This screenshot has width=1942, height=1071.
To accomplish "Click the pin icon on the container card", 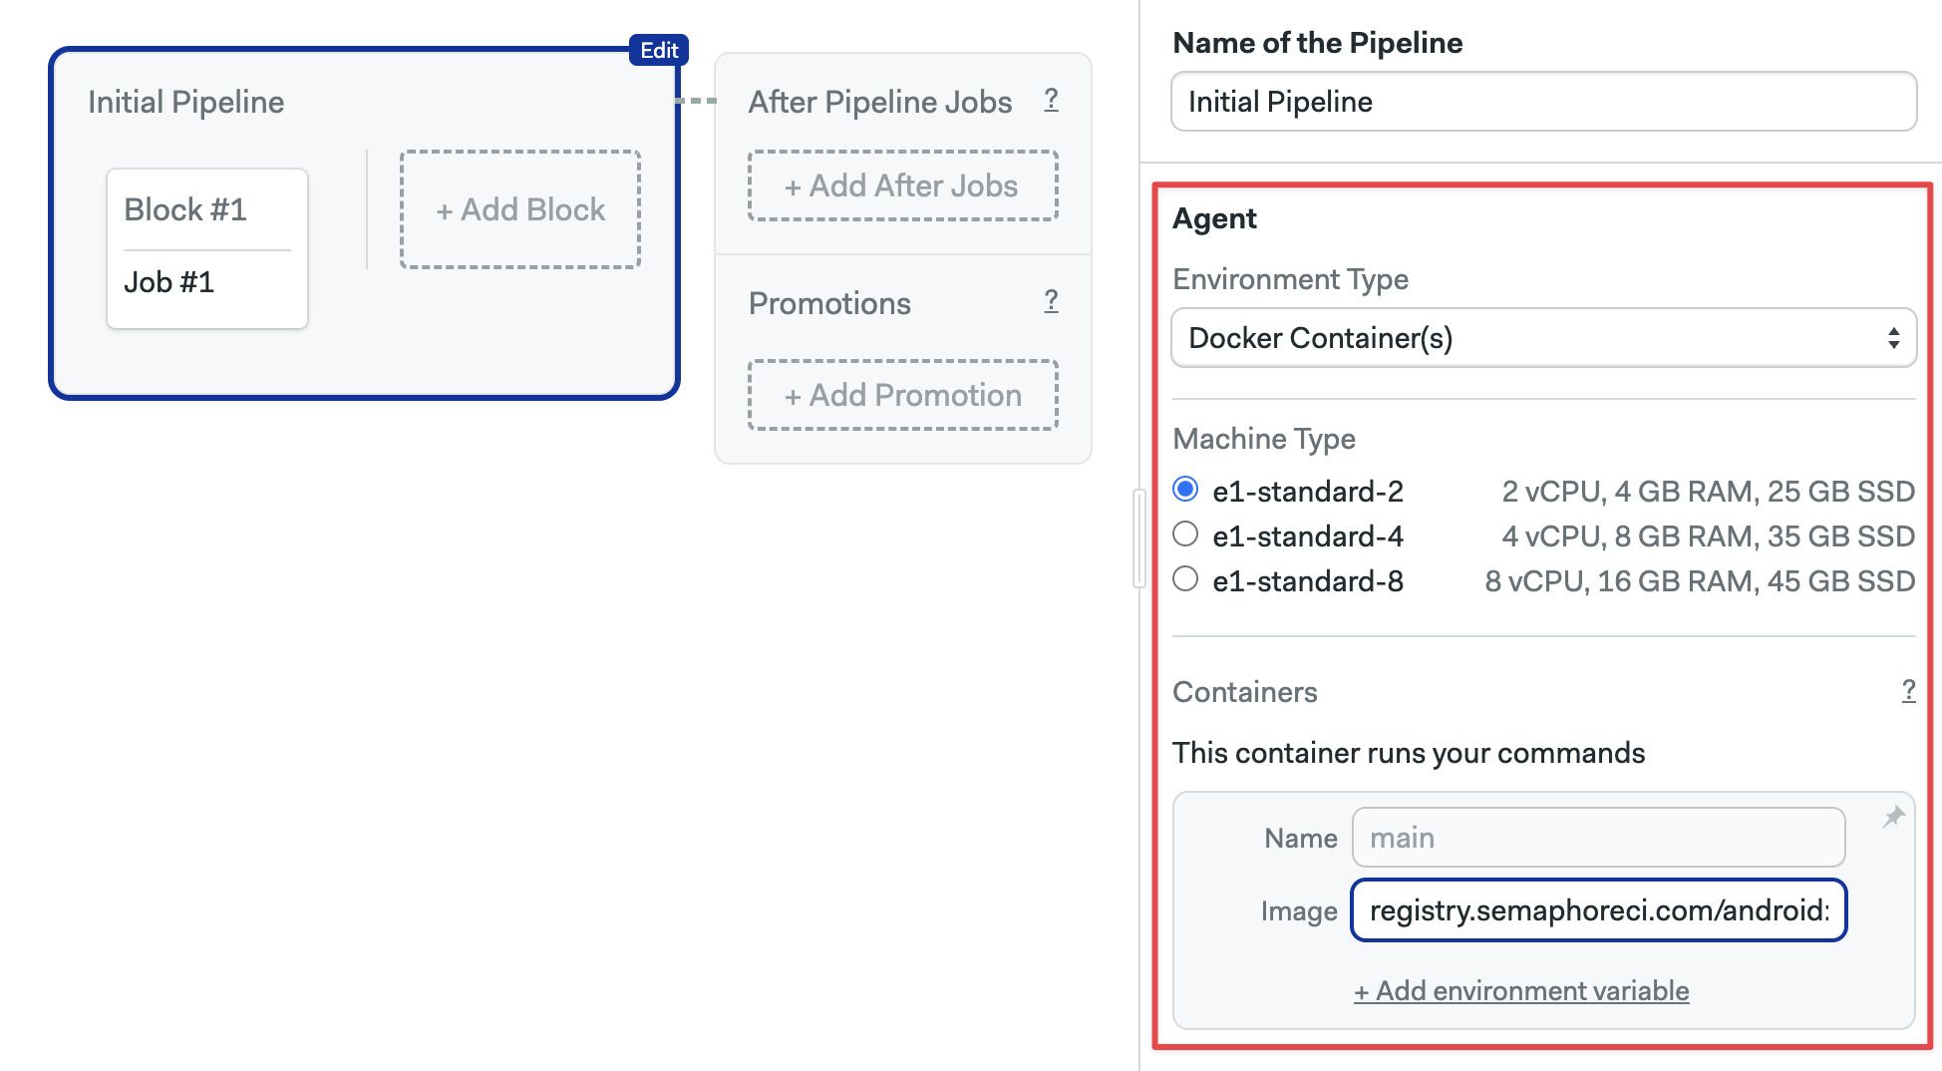I will pyautogui.click(x=1893, y=818).
